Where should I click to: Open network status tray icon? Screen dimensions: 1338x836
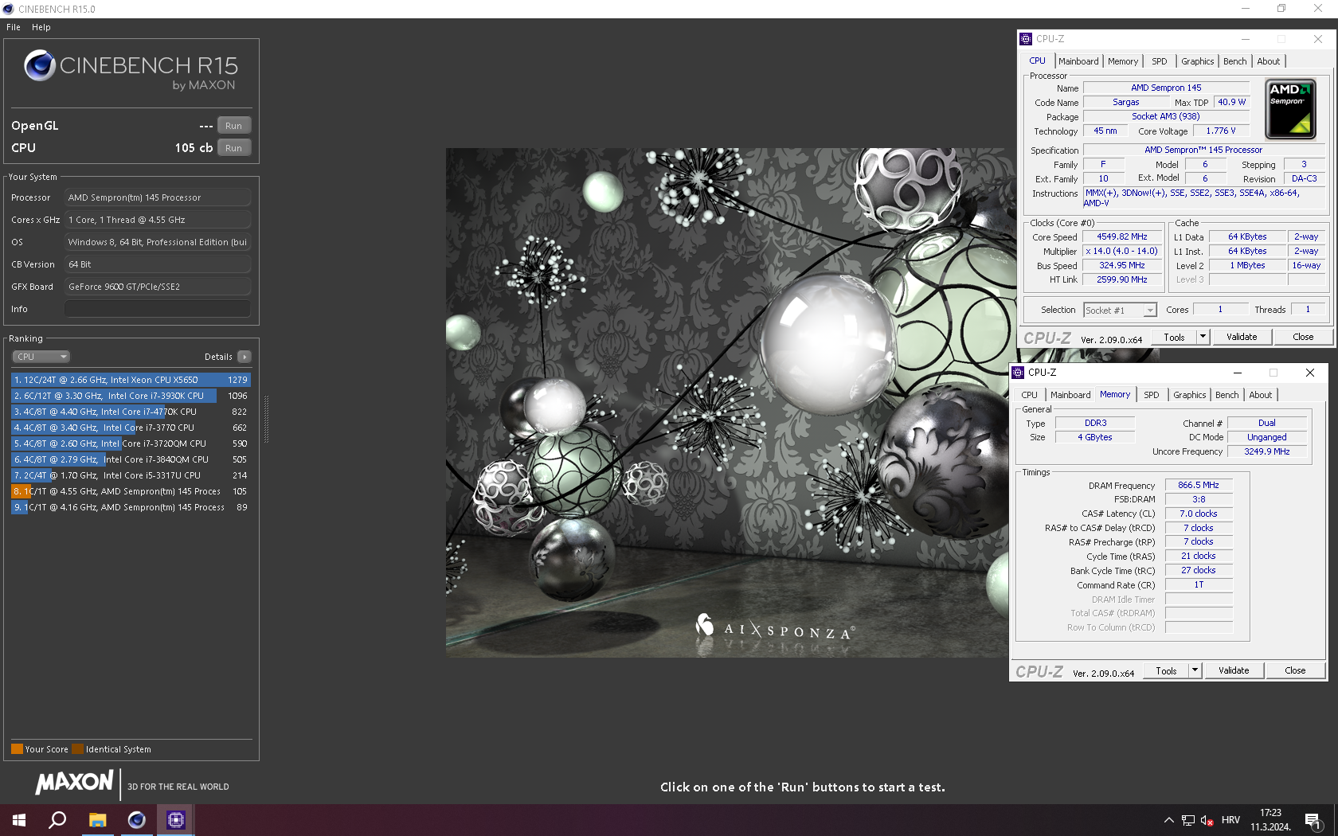click(1187, 820)
